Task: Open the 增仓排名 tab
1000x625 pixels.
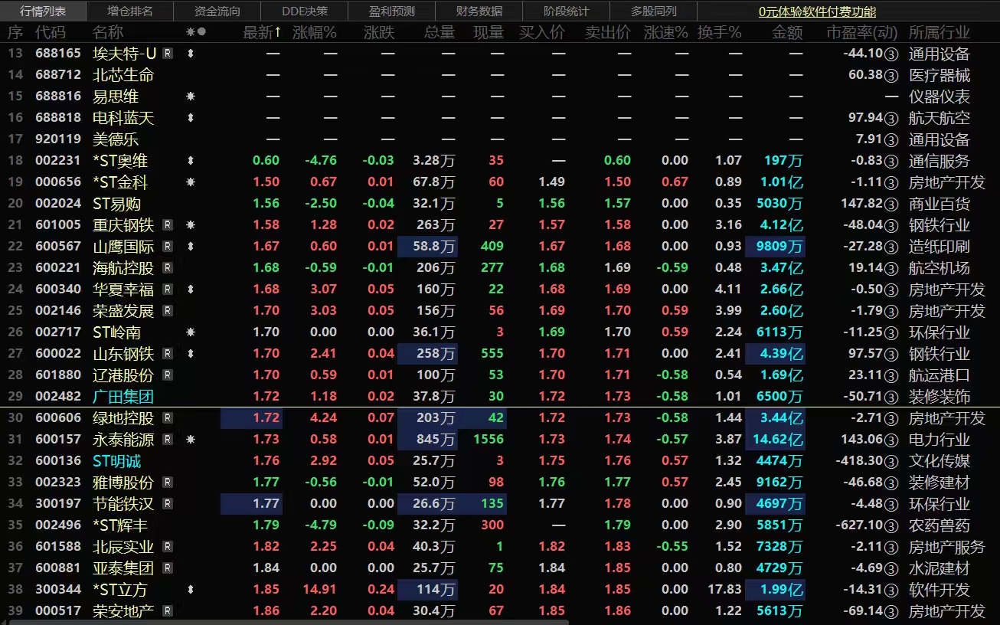Action: click(x=130, y=11)
